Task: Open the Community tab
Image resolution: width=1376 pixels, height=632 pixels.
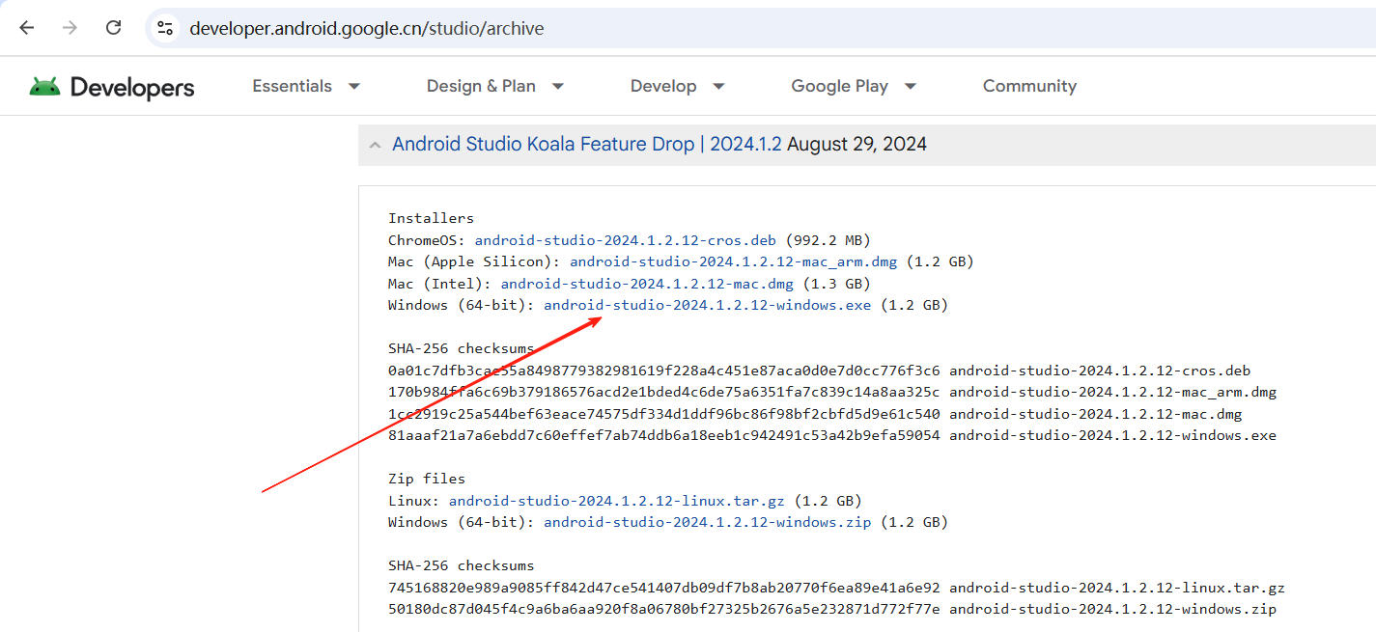Action: pos(1029,86)
